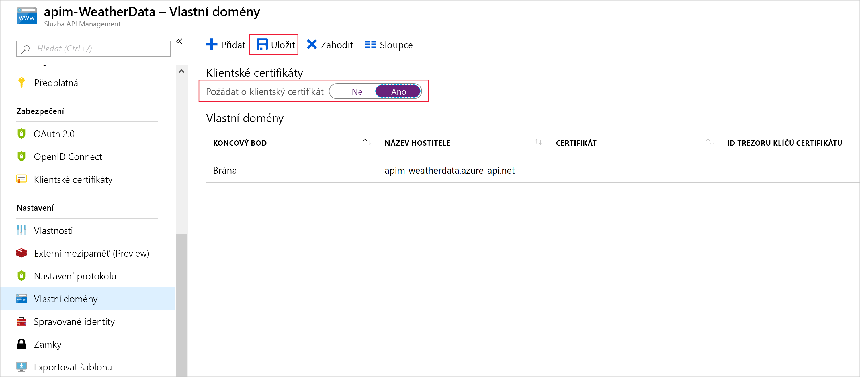Click the sidebar scroll up arrow
The height and width of the screenshot is (377, 860).
(x=181, y=71)
